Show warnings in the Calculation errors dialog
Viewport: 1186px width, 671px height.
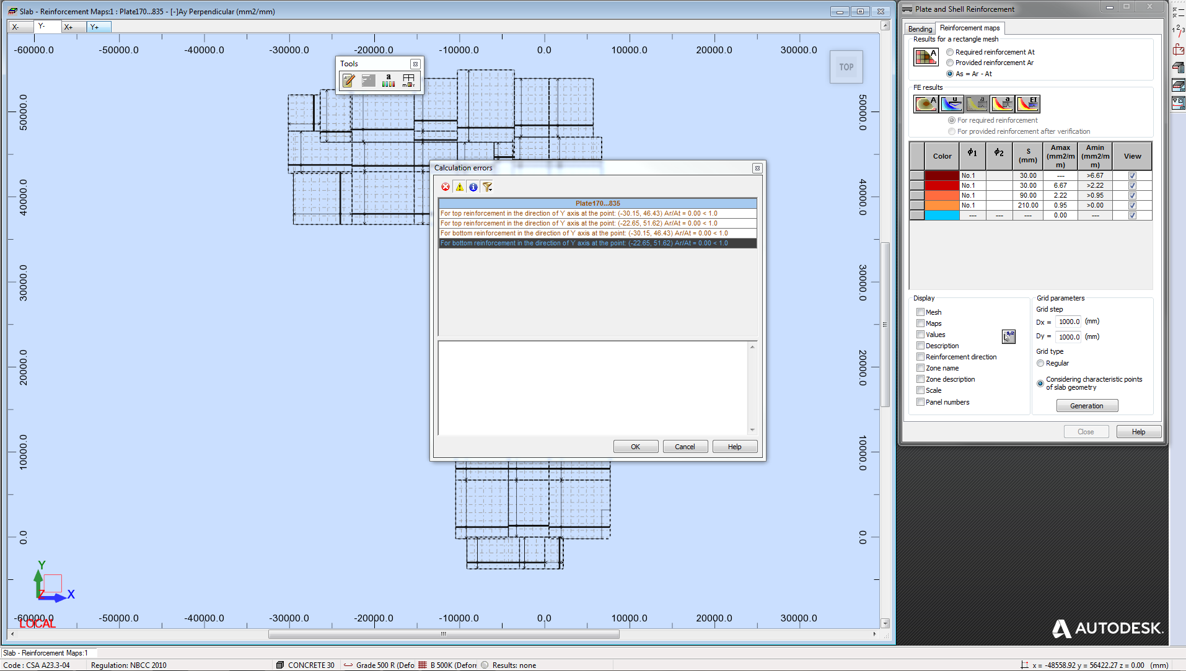click(x=459, y=186)
